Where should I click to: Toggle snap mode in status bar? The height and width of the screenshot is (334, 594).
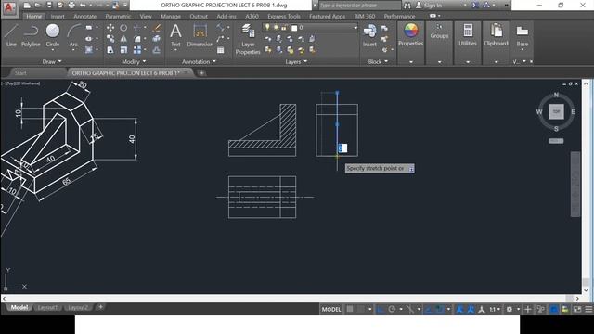tap(361, 309)
